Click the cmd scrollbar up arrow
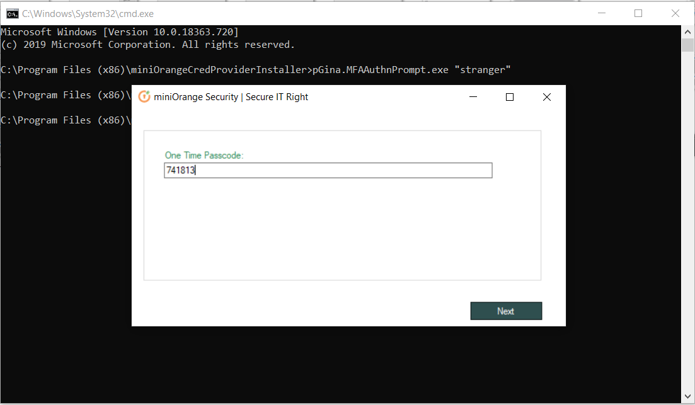 [687, 32]
